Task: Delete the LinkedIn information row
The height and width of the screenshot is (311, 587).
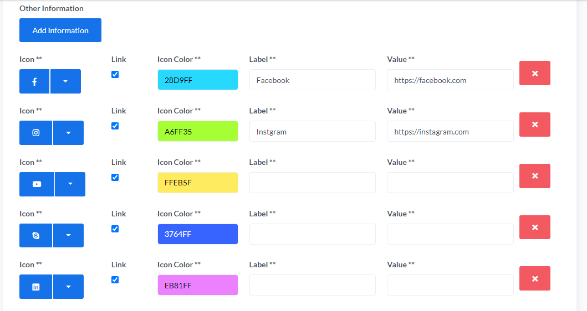Action: click(534, 278)
